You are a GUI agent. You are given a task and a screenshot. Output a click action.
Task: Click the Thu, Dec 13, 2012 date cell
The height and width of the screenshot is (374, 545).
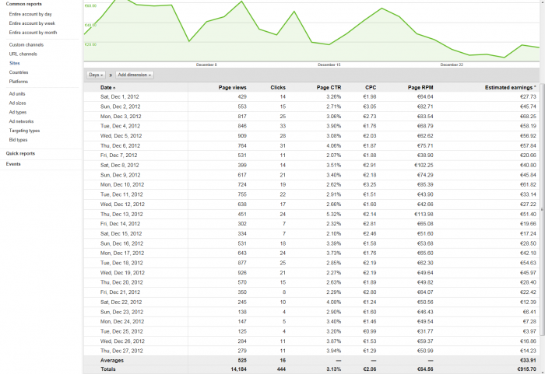[121, 215]
